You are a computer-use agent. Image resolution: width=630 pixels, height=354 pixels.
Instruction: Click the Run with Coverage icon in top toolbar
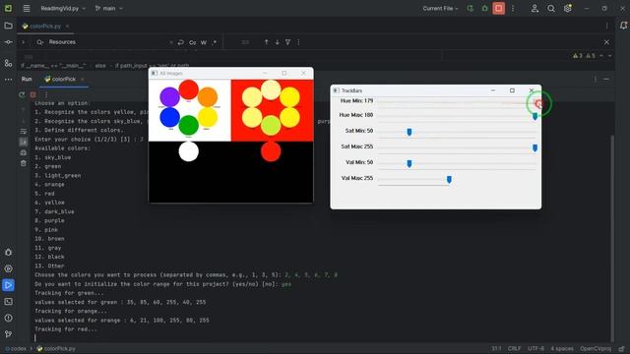(471, 8)
